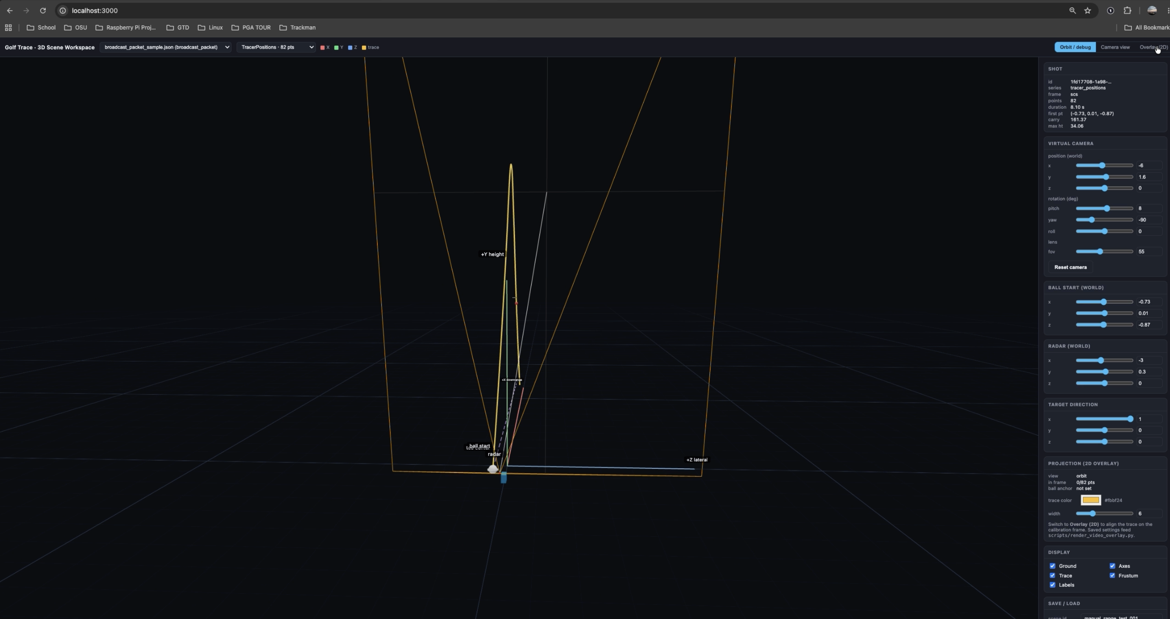The image size is (1170, 619).
Task: Open the PGA TOUR bookmark folder
Action: pos(251,28)
